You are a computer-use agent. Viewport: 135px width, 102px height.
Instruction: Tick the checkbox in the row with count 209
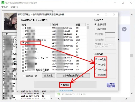click(23, 37)
